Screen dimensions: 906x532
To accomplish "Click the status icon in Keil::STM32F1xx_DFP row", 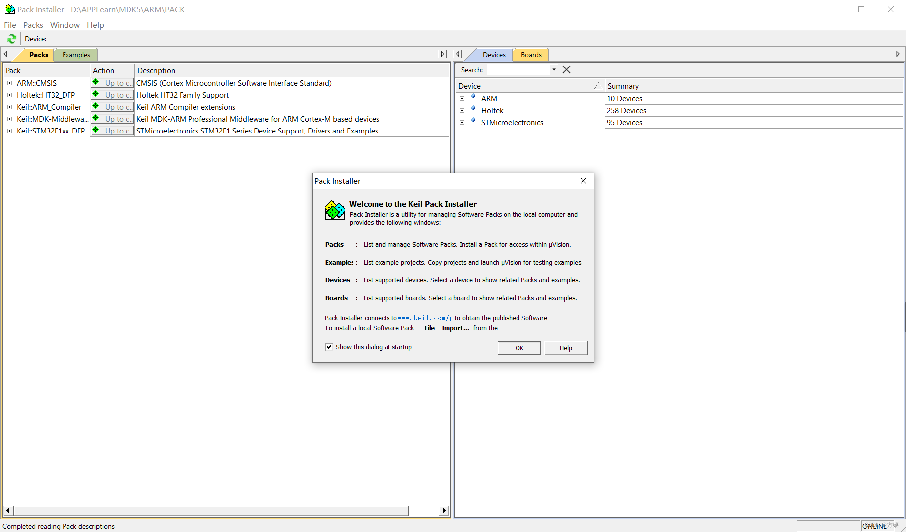I will click(96, 130).
